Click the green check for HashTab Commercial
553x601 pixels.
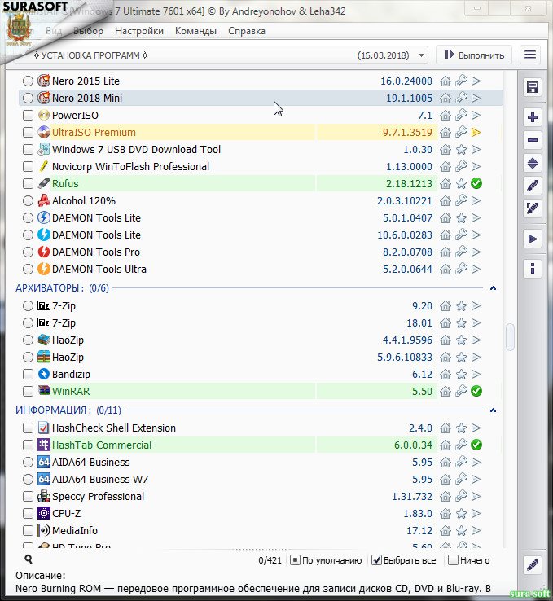(476, 445)
